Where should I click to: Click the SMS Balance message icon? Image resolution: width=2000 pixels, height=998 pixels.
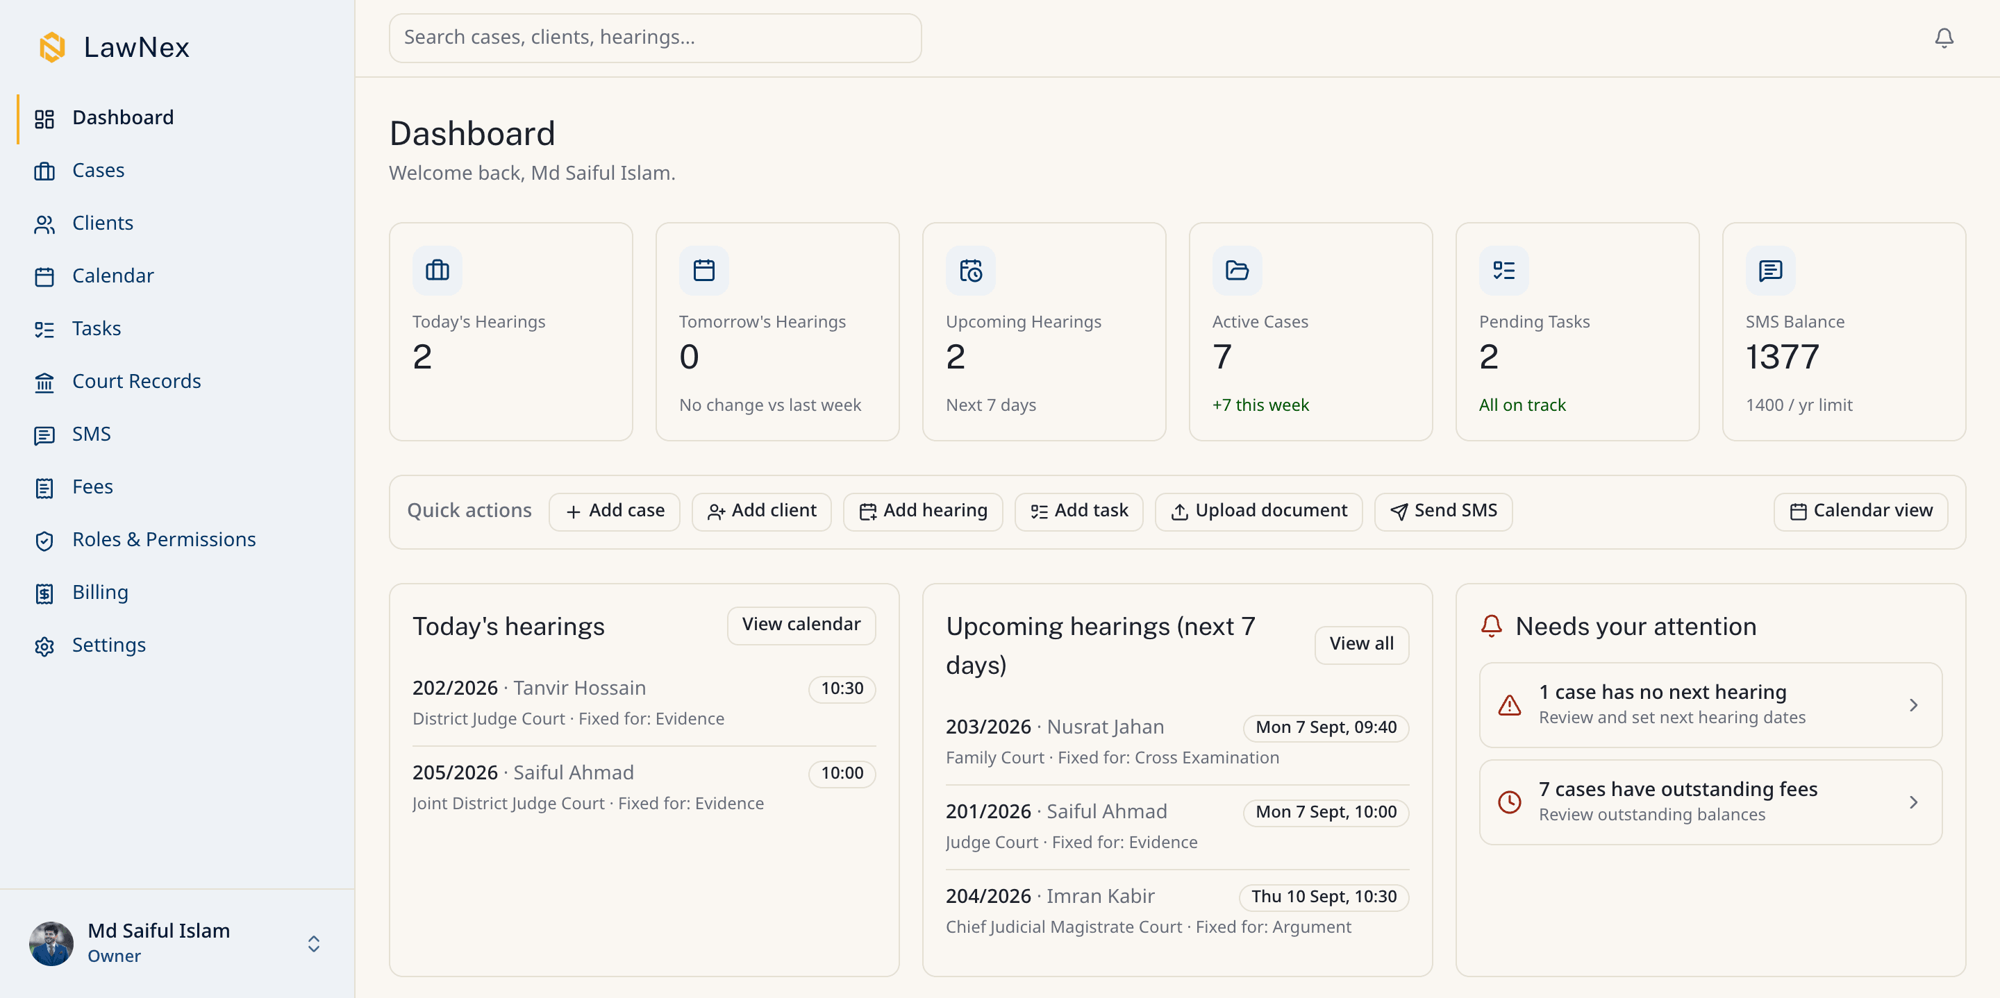[x=1770, y=270]
